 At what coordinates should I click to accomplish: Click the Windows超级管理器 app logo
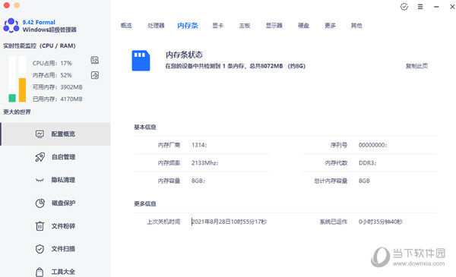click(x=11, y=25)
